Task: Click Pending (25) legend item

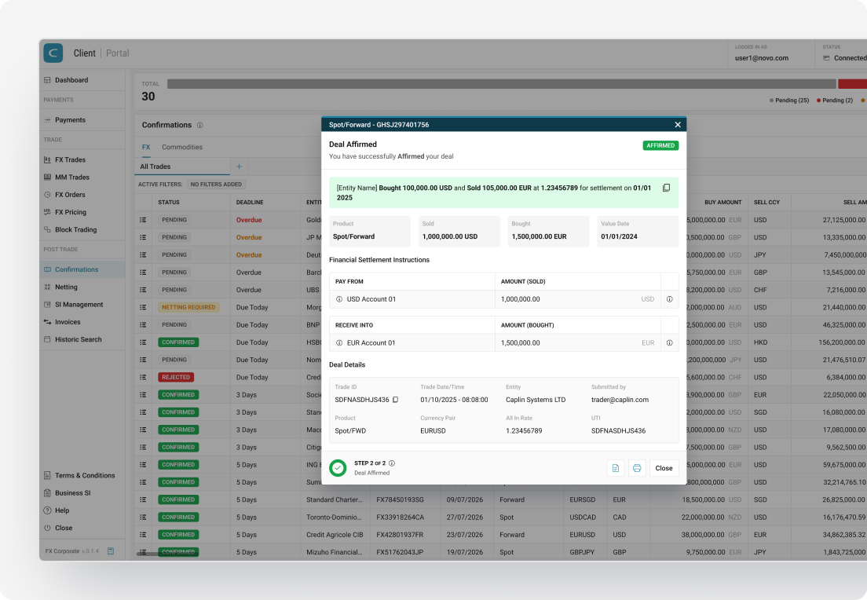Action: [789, 101]
